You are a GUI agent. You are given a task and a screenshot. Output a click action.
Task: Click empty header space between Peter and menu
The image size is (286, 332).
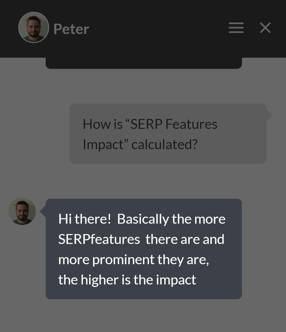click(x=158, y=28)
